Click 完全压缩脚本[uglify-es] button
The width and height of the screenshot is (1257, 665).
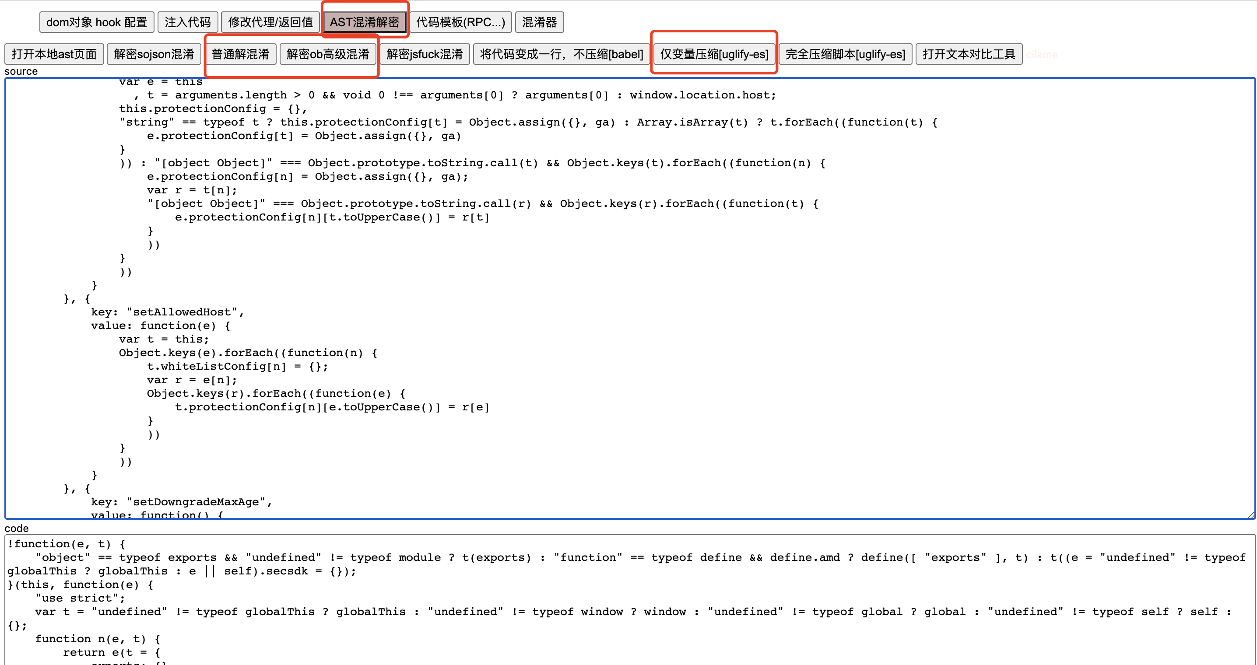tap(845, 54)
